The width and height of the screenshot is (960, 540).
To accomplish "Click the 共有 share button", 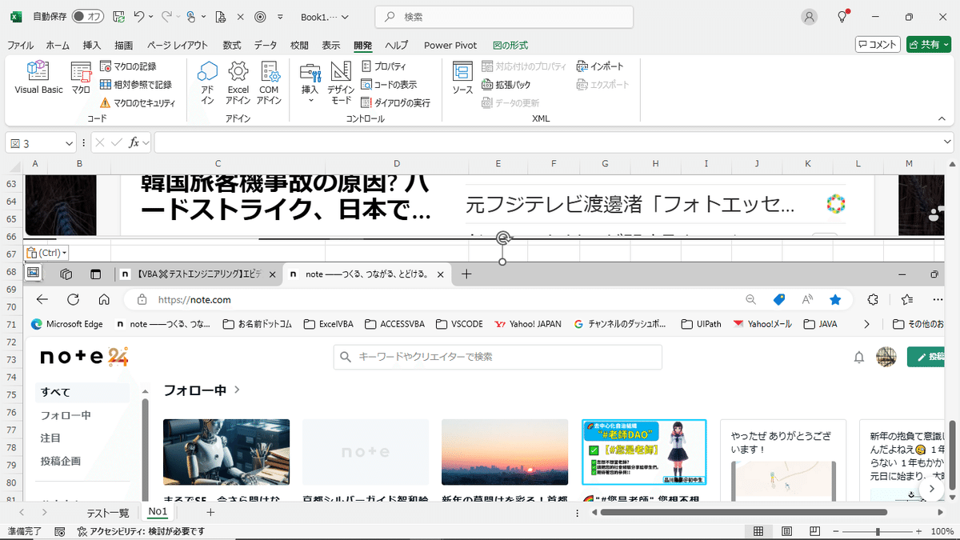I will click(x=928, y=45).
